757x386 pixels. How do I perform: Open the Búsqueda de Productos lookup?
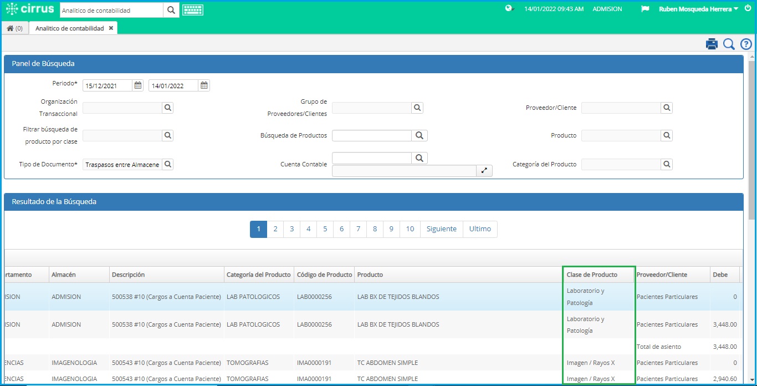pyautogui.click(x=419, y=135)
